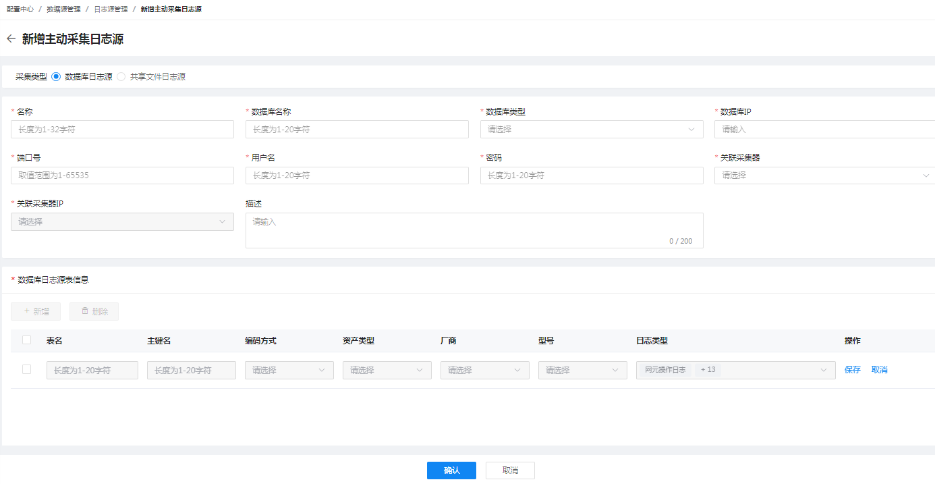The image size is (935, 484).
Task: Tick the checkbox in the table's editable row
Action: [x=27, y=369]
